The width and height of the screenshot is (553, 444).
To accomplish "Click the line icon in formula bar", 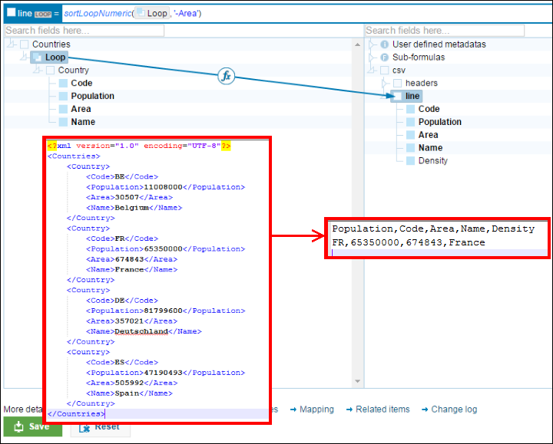I will tap(11, 13).
